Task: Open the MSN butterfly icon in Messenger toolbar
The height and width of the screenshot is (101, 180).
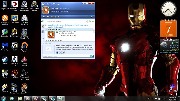Action: (x=56, y=17)
